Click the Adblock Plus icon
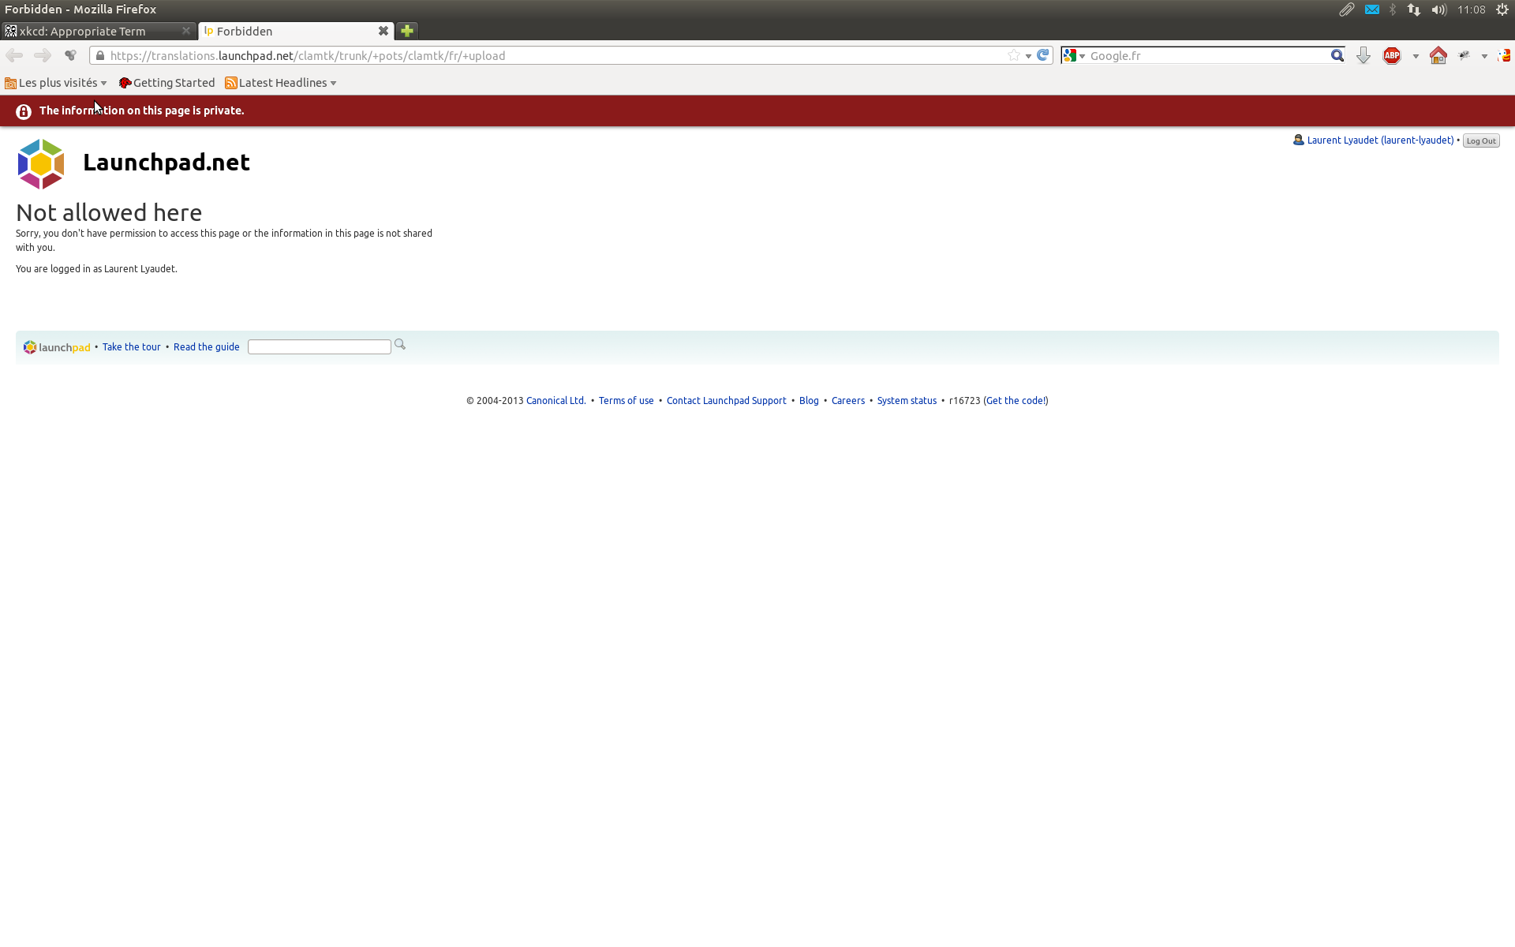1515x947 pixels. click(1392, 55)
